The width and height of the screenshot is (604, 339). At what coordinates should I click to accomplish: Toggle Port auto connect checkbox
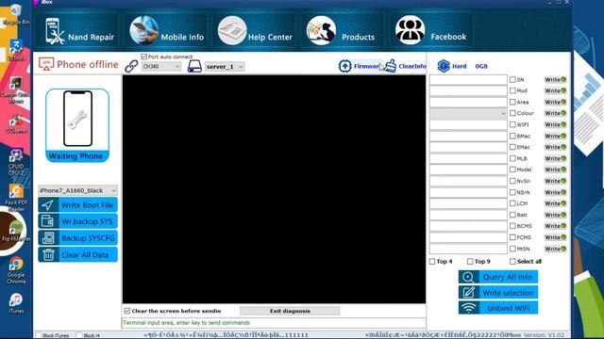tap(143, 56)
